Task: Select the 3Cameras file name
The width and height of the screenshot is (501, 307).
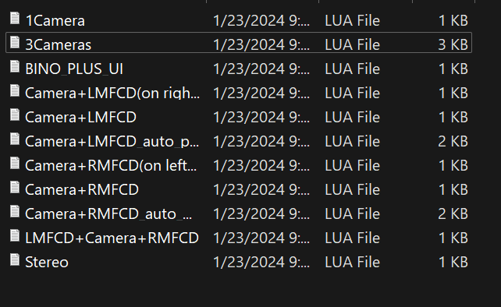Action: coord(59,45)
